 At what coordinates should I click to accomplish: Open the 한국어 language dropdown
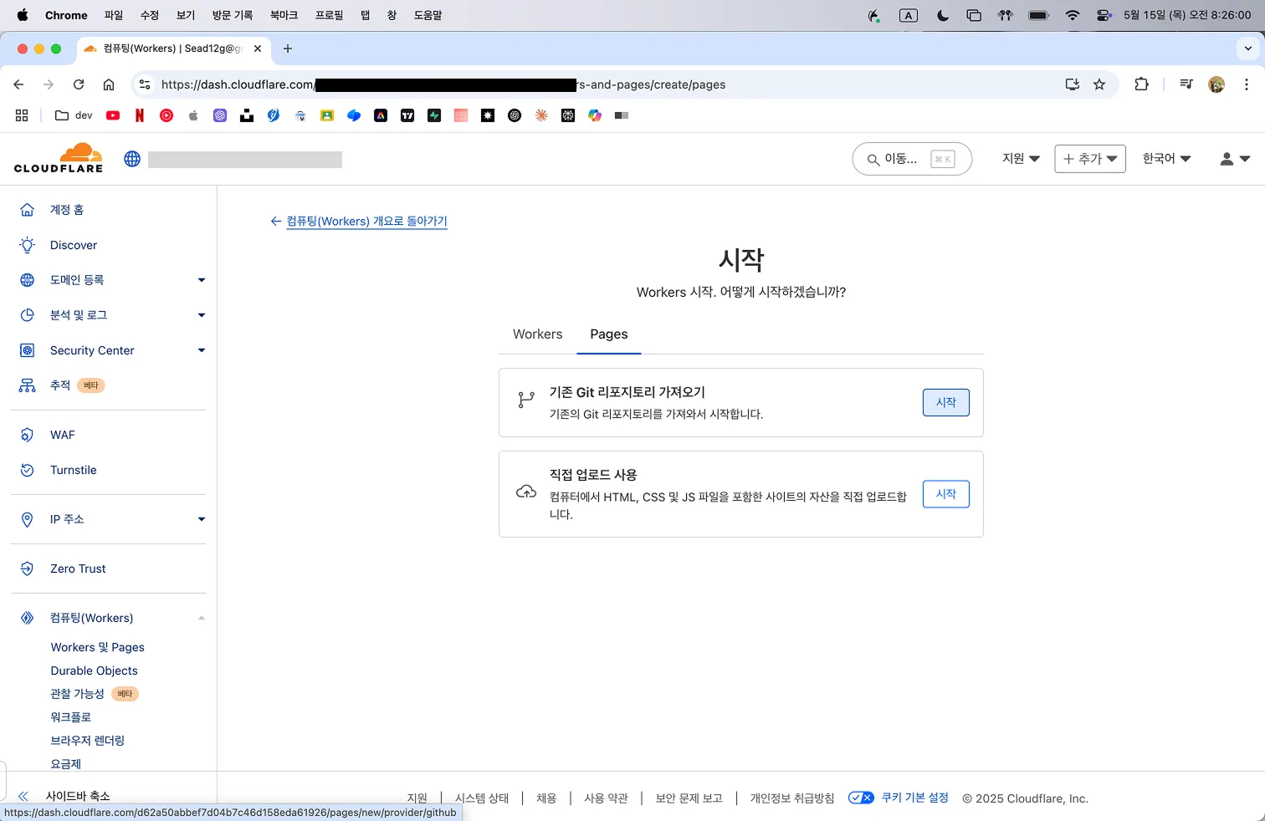[x=1166, y=159]
